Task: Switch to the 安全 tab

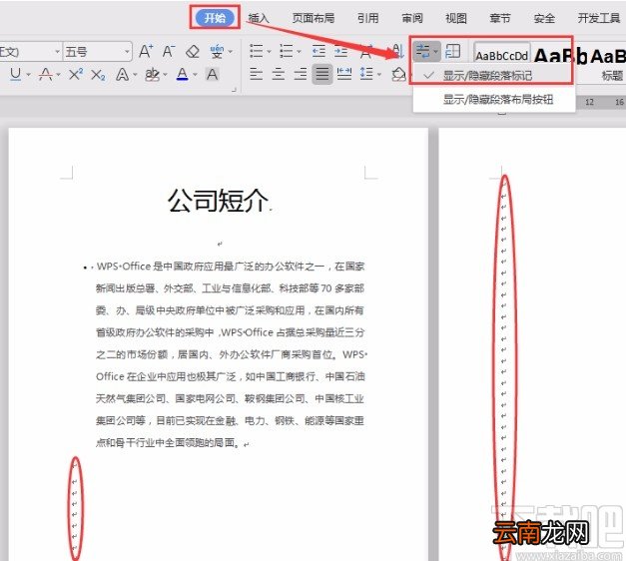Action: (x=544, y=18)
